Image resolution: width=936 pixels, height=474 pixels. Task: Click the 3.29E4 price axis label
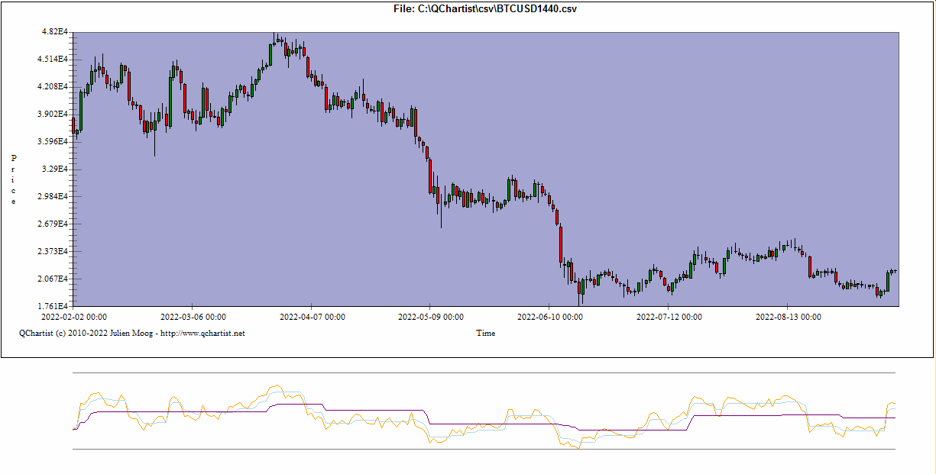pos(57,169)
